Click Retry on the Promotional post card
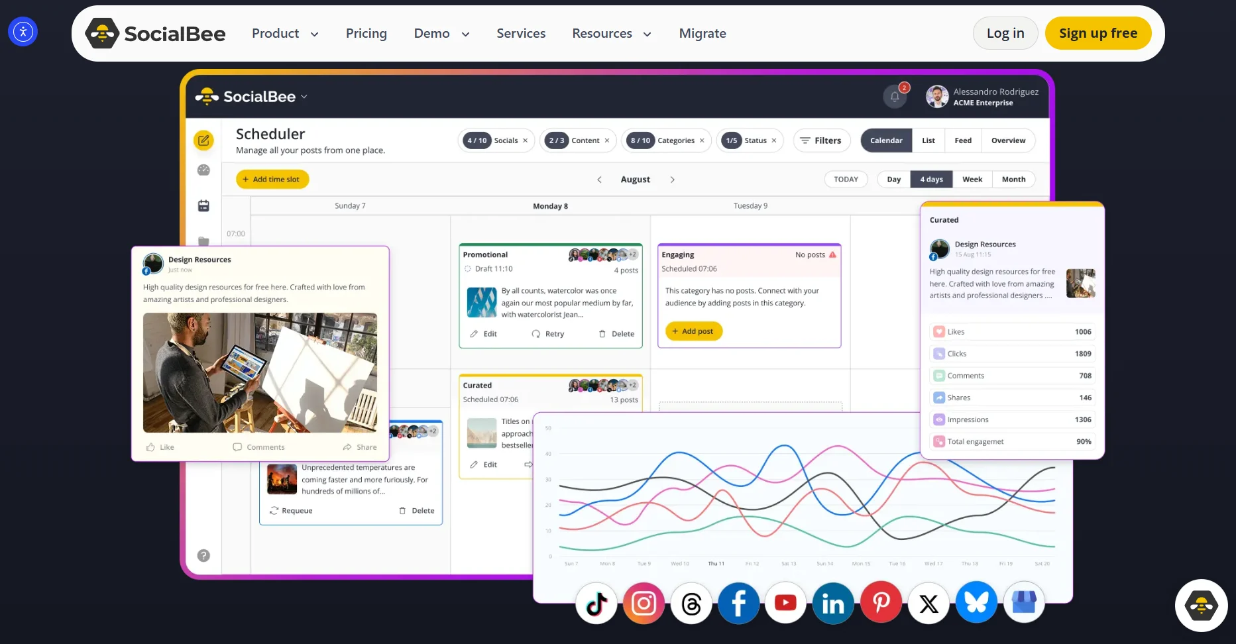Screen dimensions: 1236x644 click(548, 334)
